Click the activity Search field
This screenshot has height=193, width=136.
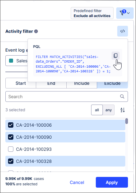(67, 96)
